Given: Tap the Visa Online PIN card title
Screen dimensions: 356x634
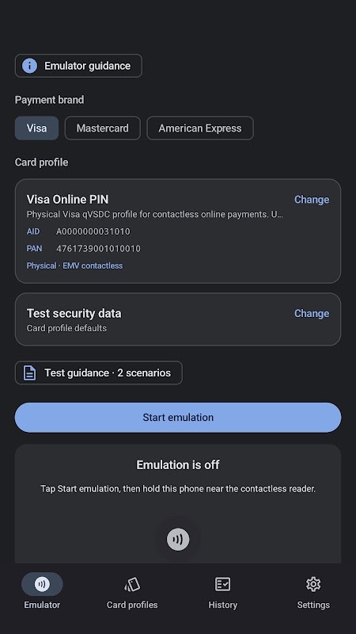Looking at the screenshot, I should [67, 200].
